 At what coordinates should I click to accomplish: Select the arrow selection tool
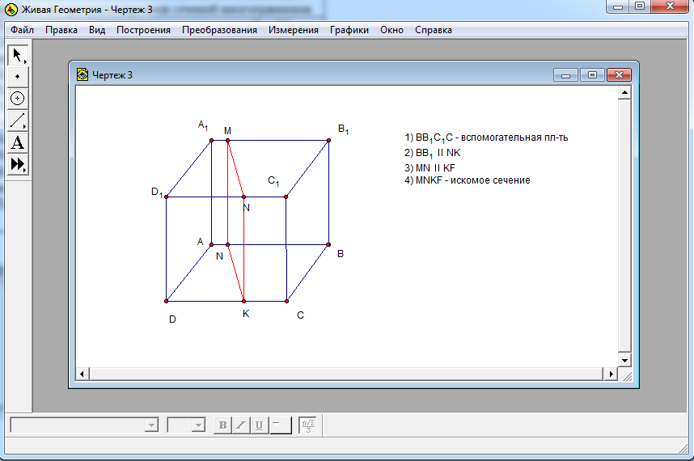click(18, 55)
